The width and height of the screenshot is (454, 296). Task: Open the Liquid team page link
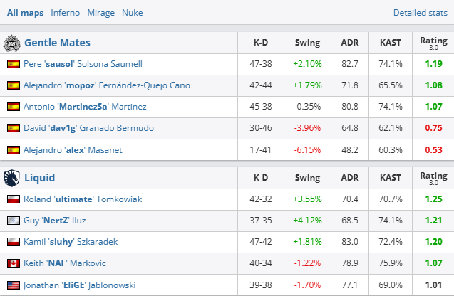pos(40,178)
